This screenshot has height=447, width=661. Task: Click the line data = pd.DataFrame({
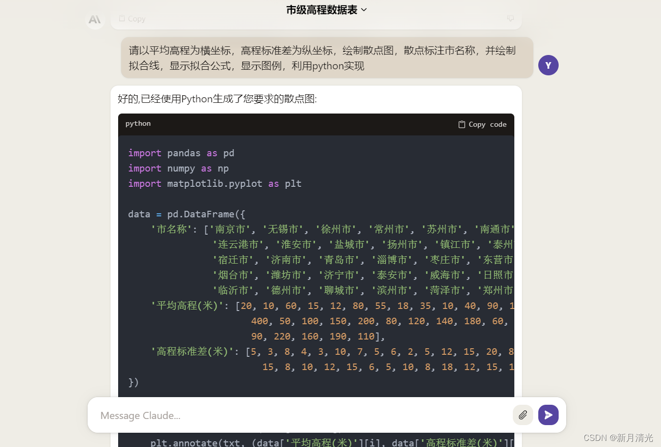186,214
